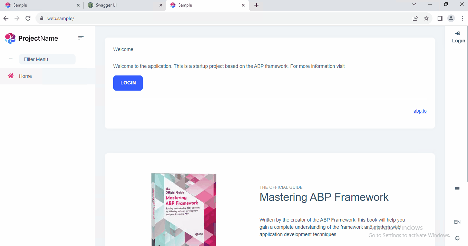
Task: Click the Login text in right toolbar
Action: [x=458, y=41]
